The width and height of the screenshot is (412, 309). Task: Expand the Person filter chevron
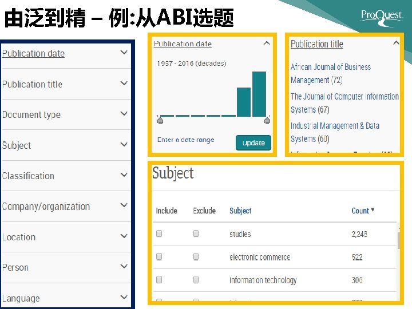click(x=124, y=267)
